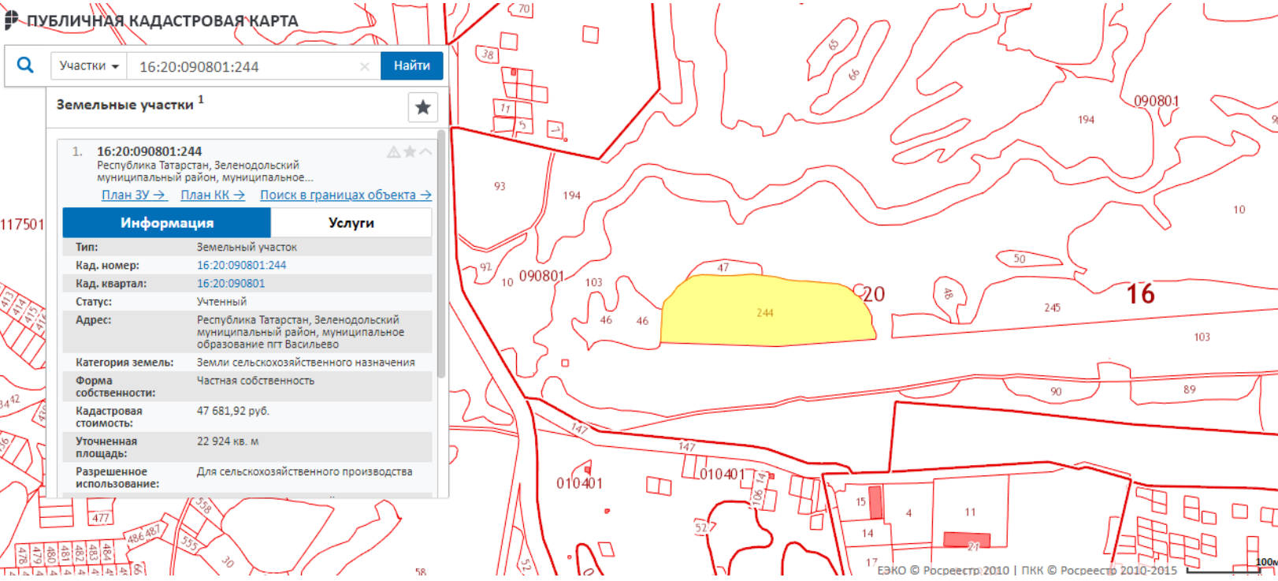Open cadastral quarter link 16:20:090801
This screenshot has height=581, width=1278.
[230, 284]
